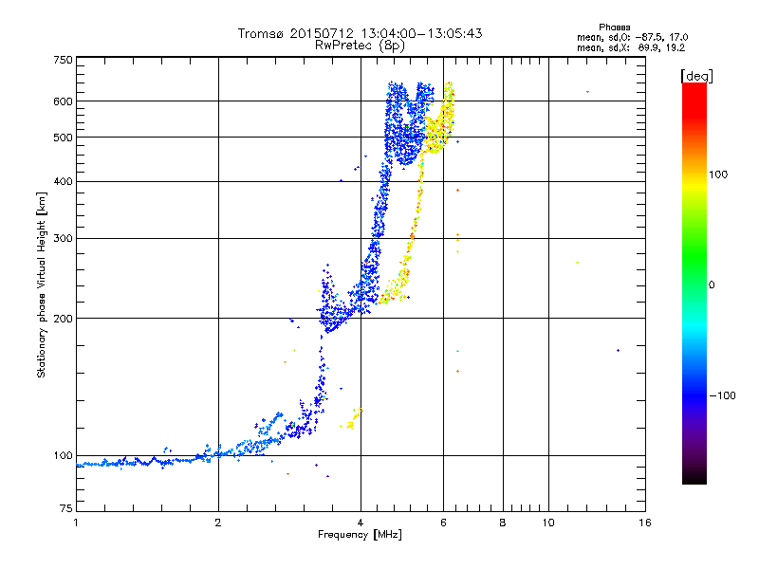Click the '[deg]' colorbar unit label
Image resolution: width=759 pixels, height=569 pixels.
pos(696,76)
